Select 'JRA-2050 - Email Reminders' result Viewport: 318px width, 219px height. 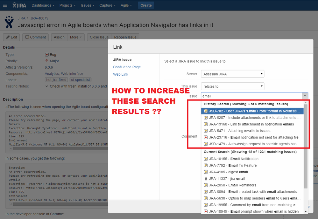[252, 185]
